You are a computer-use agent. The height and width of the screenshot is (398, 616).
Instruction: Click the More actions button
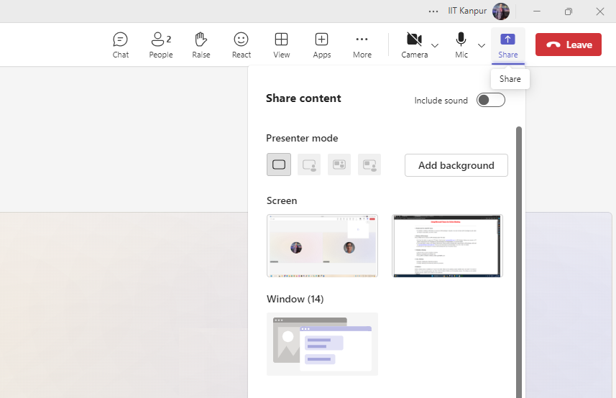tap(362, 45)
